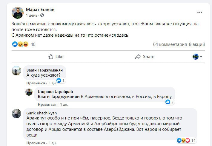212x146 pixels.
Task: Open the post options three-dots menu
Action: (x=200, y=12)
